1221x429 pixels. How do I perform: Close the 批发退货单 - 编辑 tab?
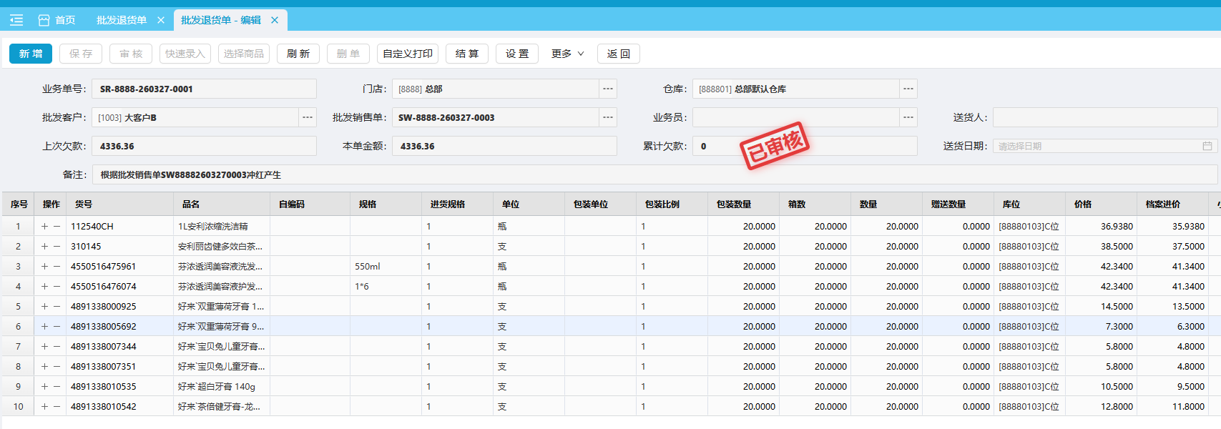[275, 20]
